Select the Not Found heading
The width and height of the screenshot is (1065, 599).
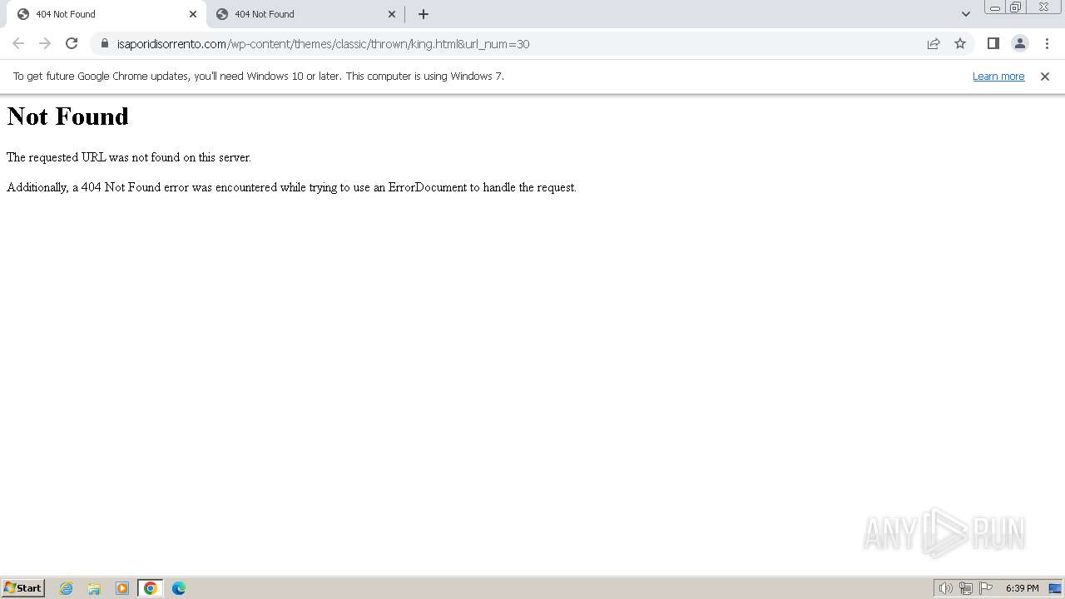click(x=67, y=116)
